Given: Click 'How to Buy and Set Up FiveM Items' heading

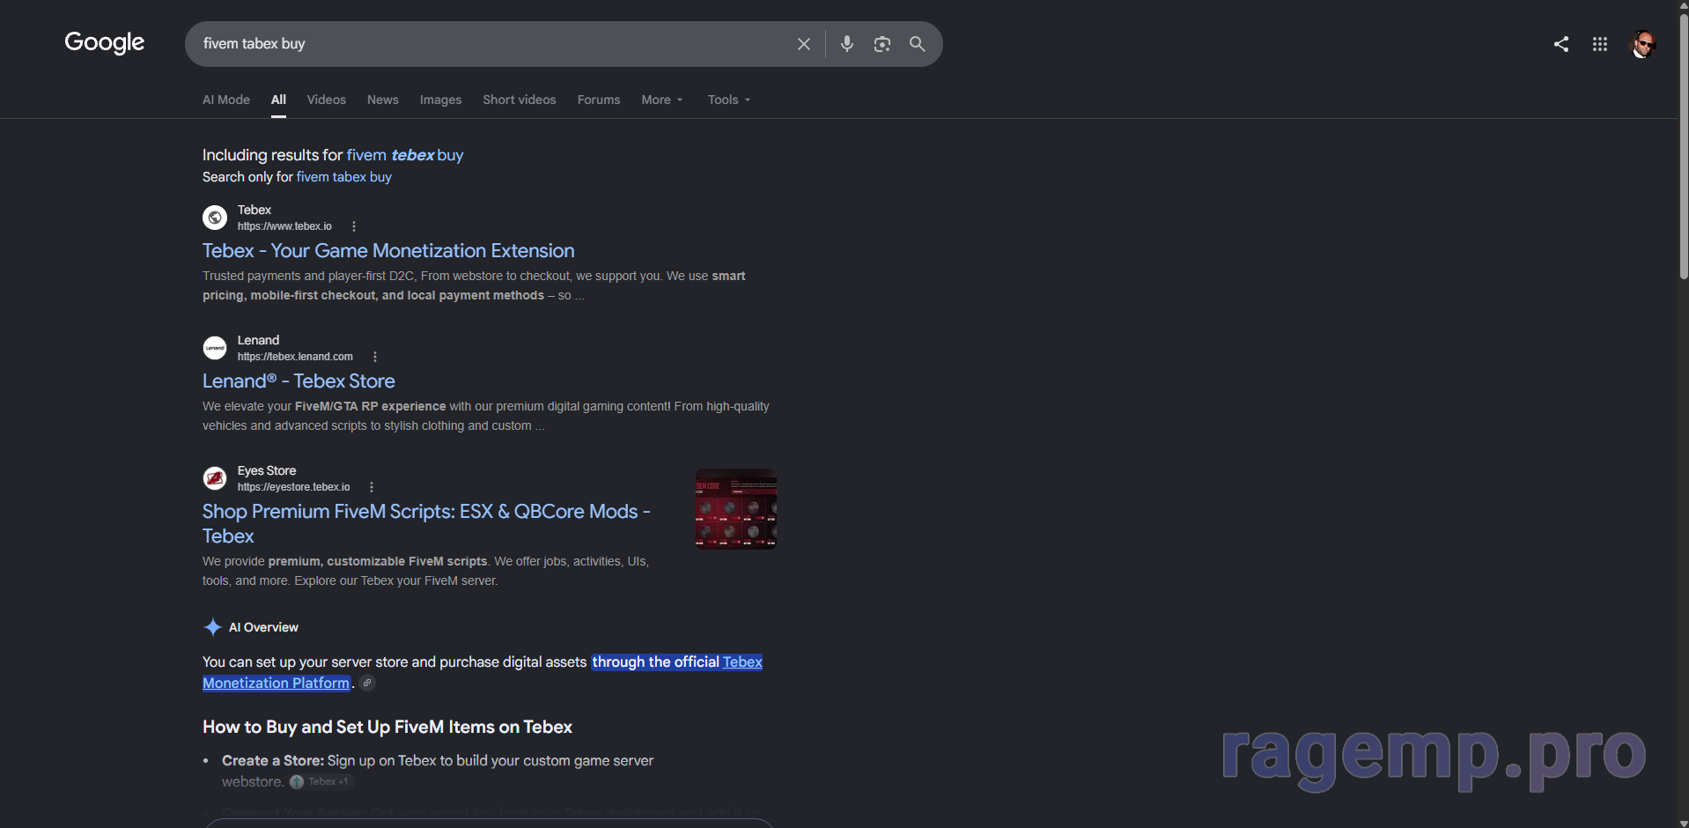Looking at the screenshot, I should [x=387, y=727].
